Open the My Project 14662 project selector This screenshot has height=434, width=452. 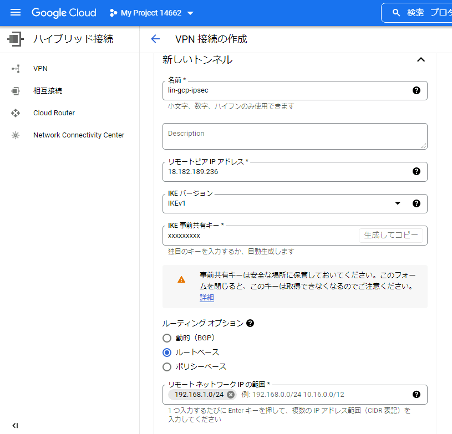pos(150,12)
